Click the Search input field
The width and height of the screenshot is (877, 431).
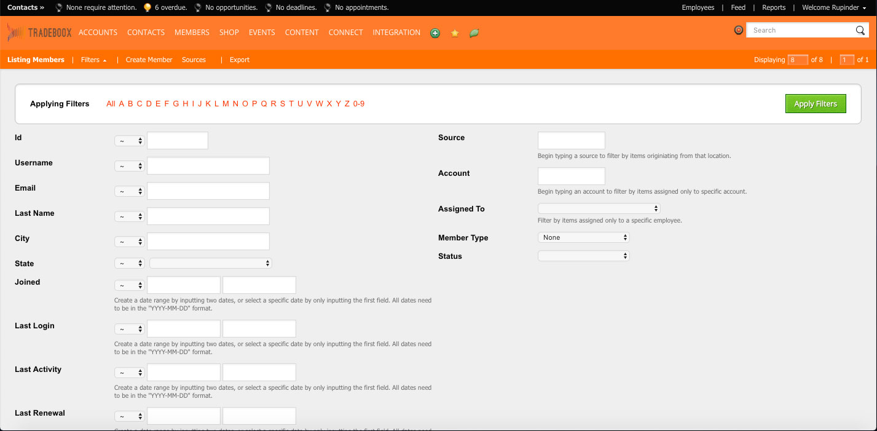[801, 30]
